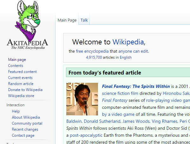This screenshot has width=190, height=144.
Task: Follow the 'free' link
Action: 80,51
